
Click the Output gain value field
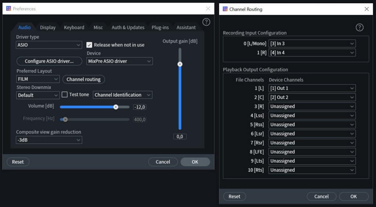point(180,136)
